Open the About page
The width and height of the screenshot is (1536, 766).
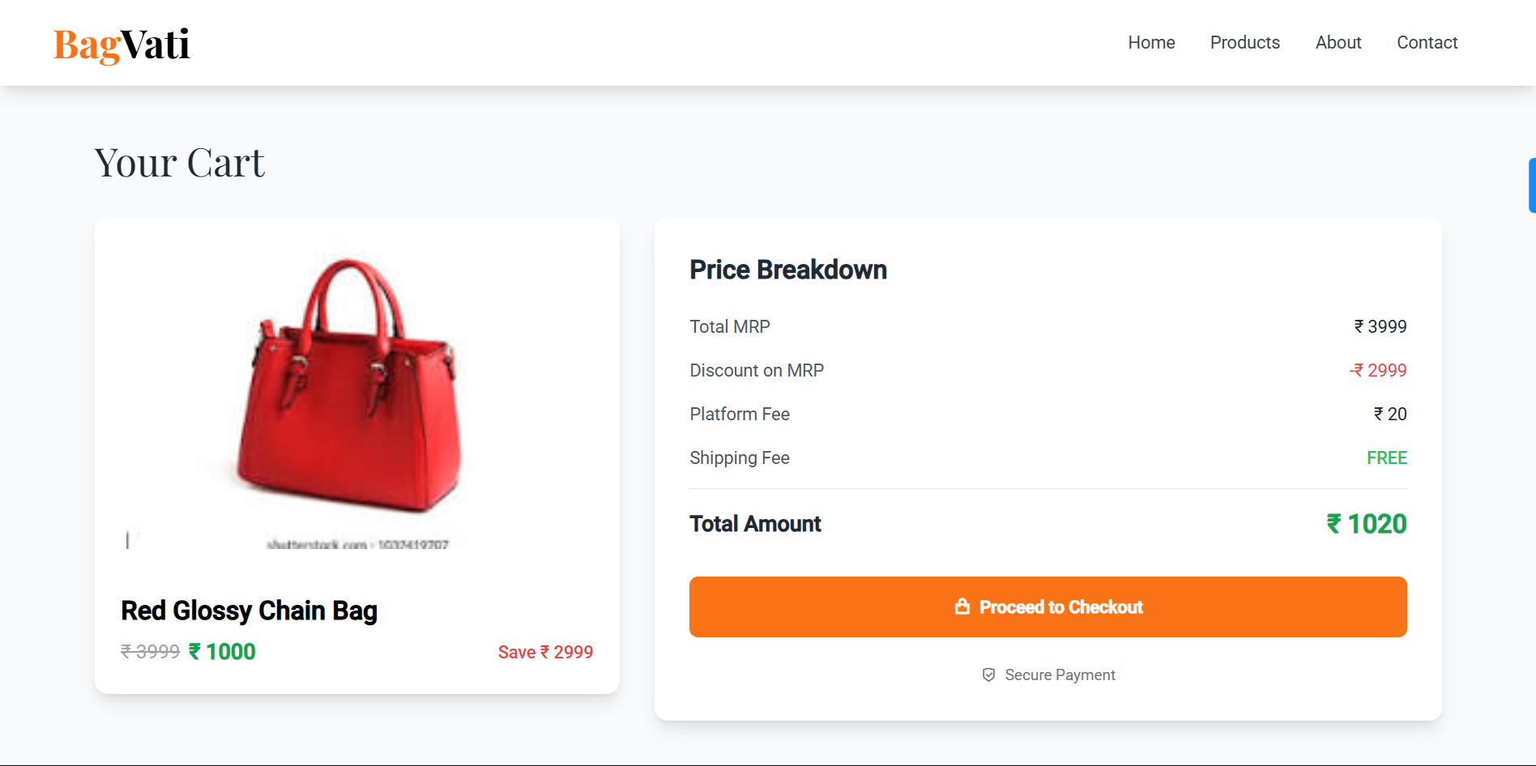[x=1338, y=43]
